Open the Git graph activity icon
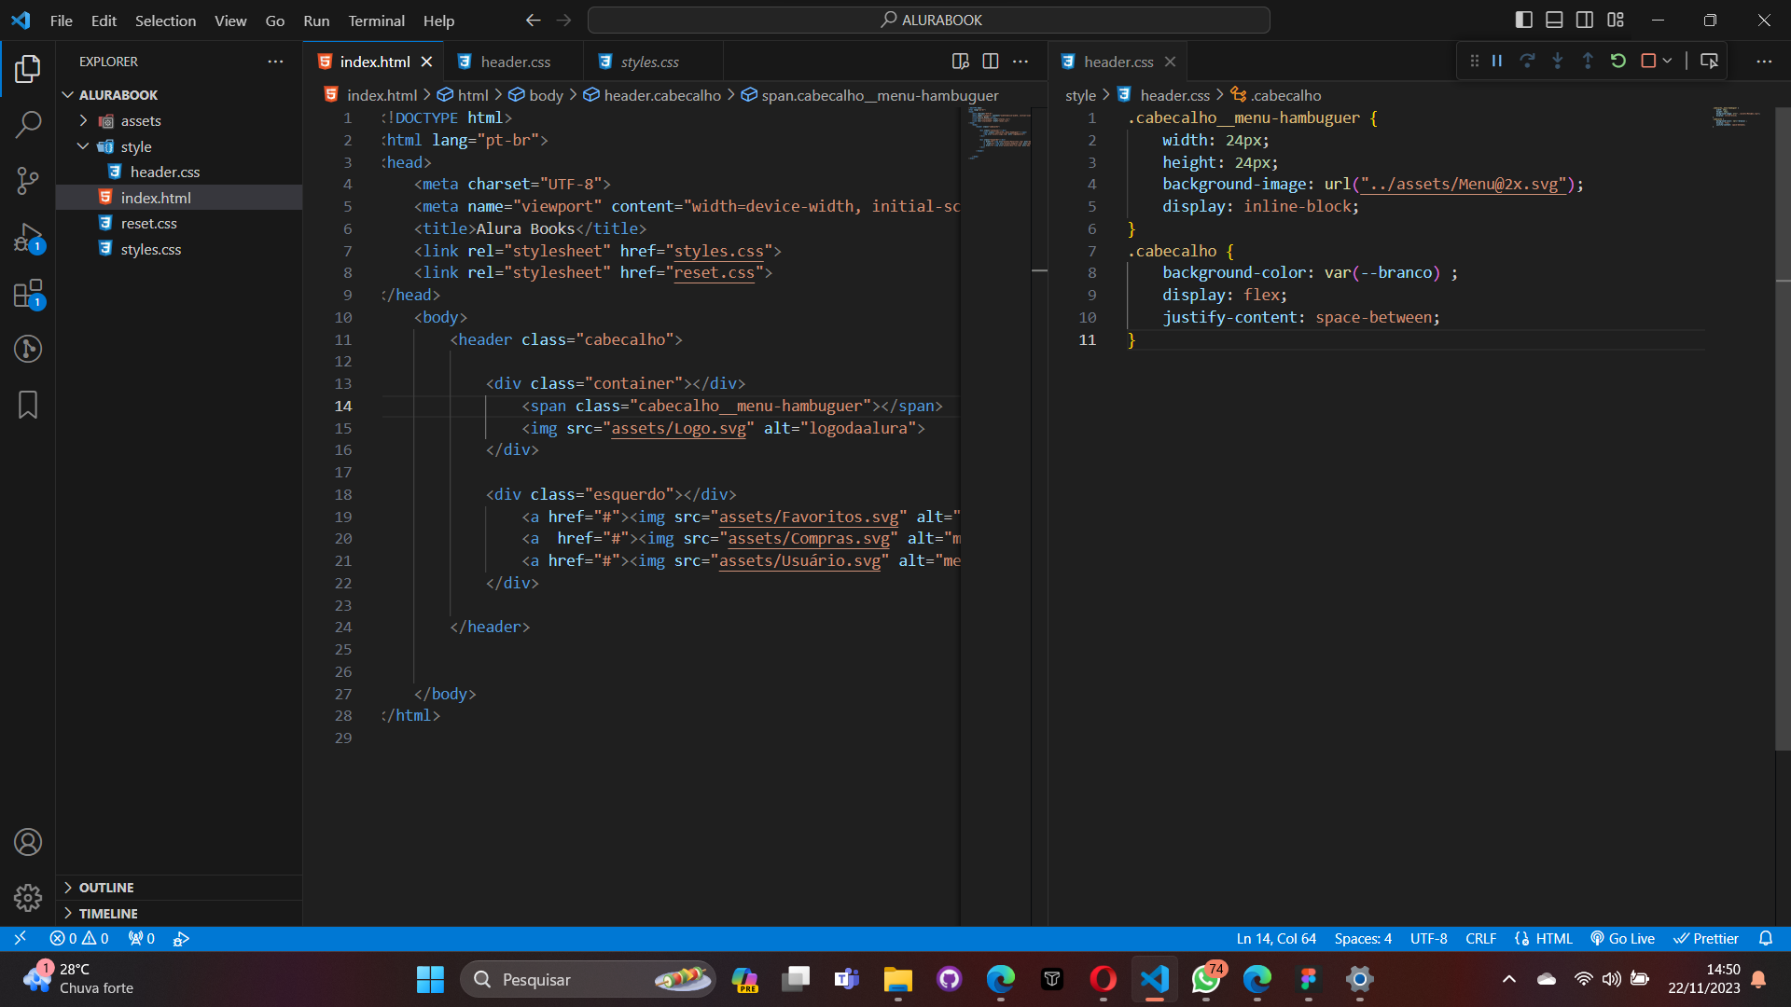The width and height of the screenshot is (1791, 1007). coord(28,349)
